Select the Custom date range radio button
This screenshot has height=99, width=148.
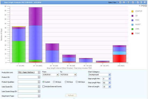pyautogui.click(x=43, y=82)
